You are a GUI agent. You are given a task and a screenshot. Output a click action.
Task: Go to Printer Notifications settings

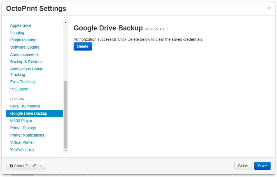[x=27, y=135]
